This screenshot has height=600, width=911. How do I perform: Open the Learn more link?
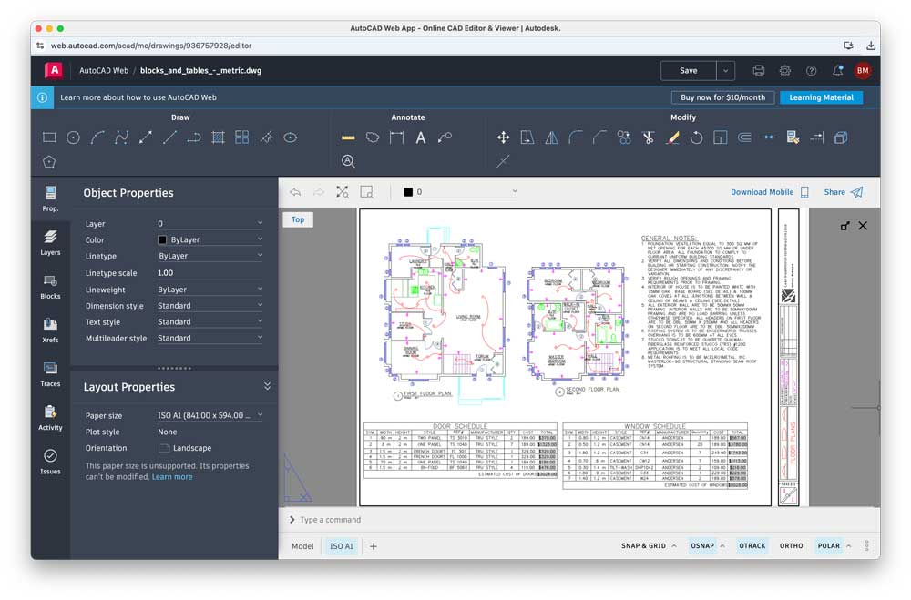tap(172, 477)
